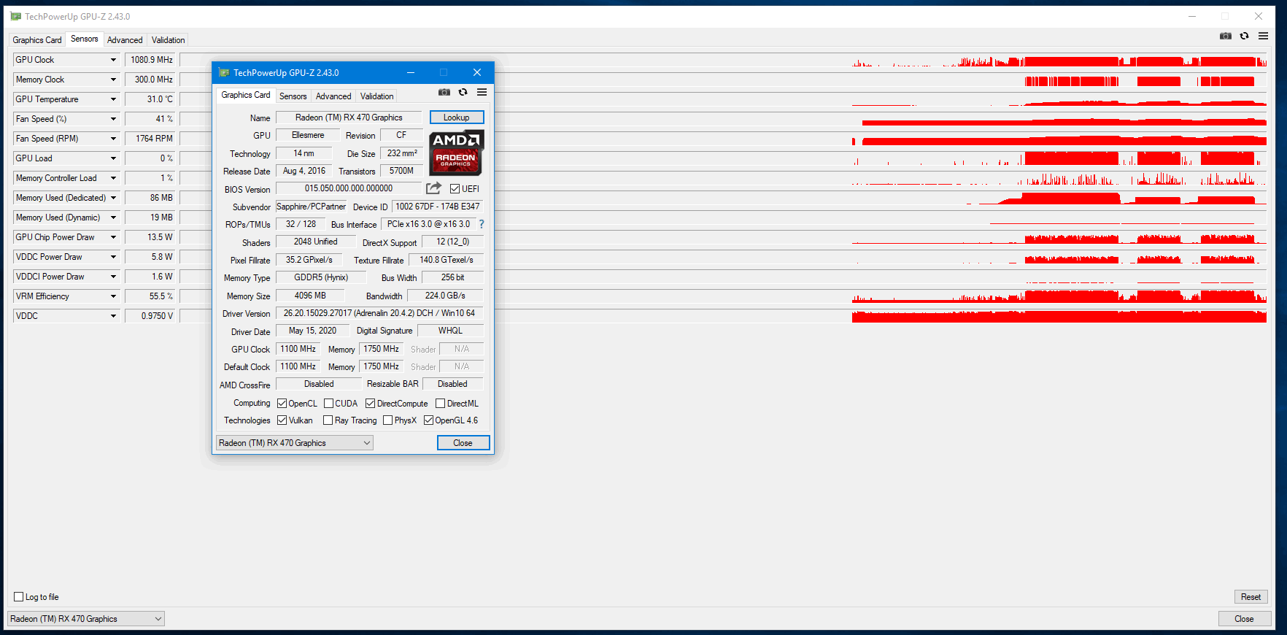The image size is (1287, 635).
Task: Click the camera icon in the Sensors window
Action: click(1226, 36)
